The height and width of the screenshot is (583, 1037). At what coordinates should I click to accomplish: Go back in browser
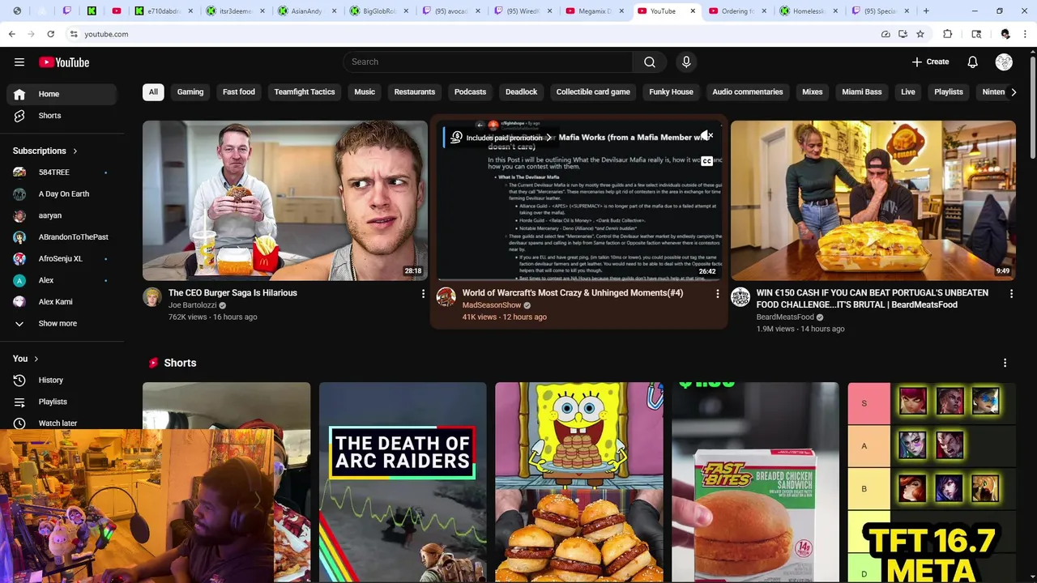pos(12,34)
